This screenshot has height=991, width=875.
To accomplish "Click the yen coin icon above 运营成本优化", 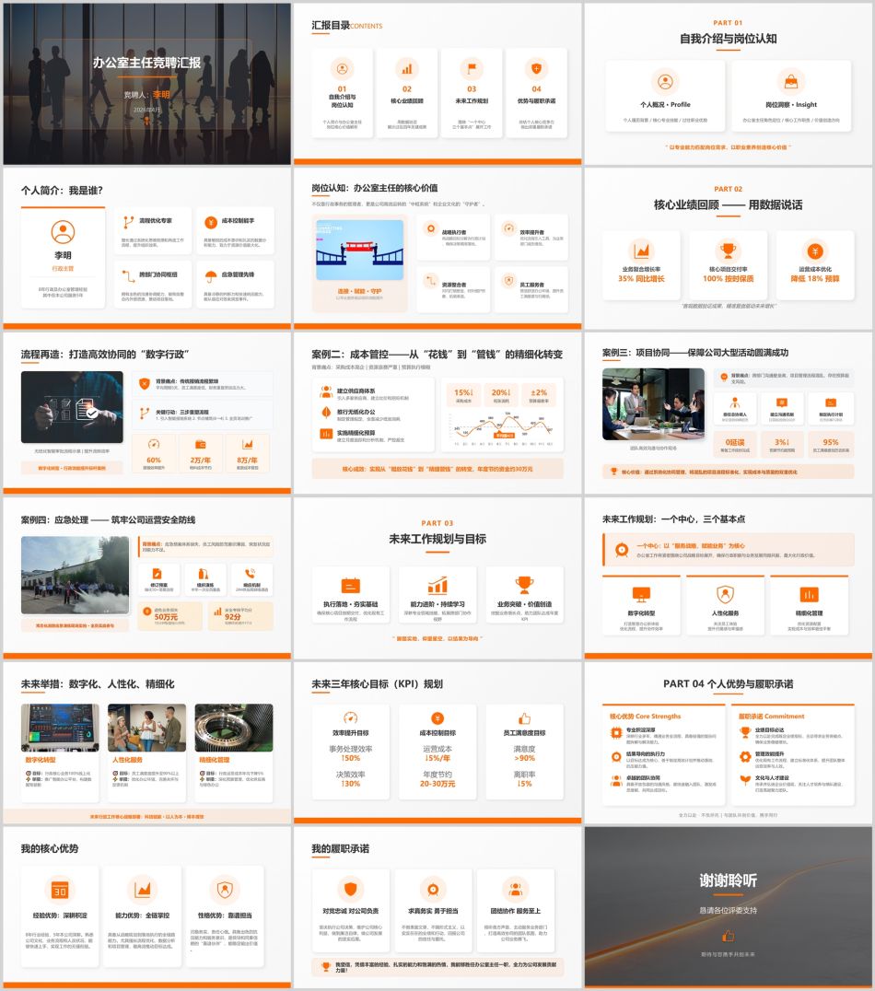I will [x=814, y=251].
